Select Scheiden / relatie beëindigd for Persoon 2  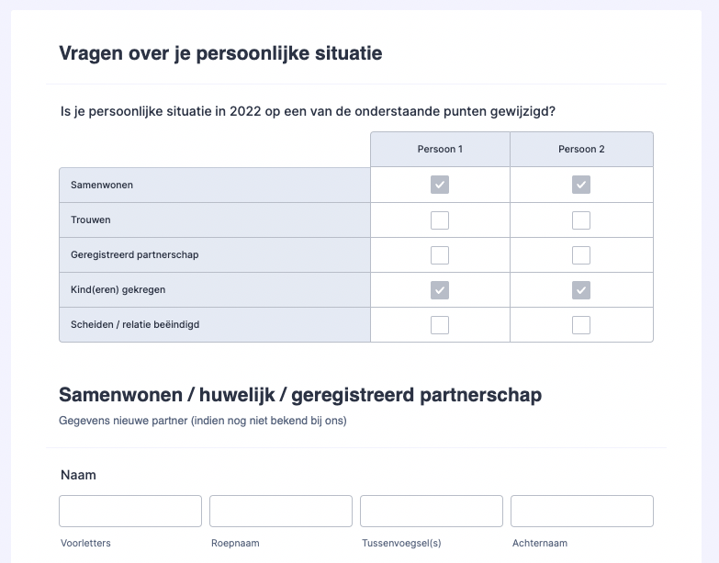coord(581,325)
